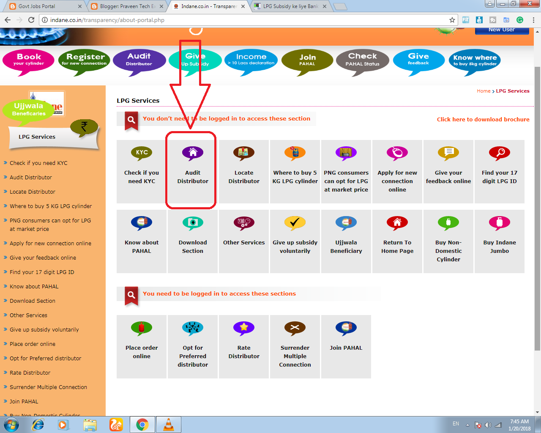Click the top Audit Distributor bubble

[x=139, y=61]
